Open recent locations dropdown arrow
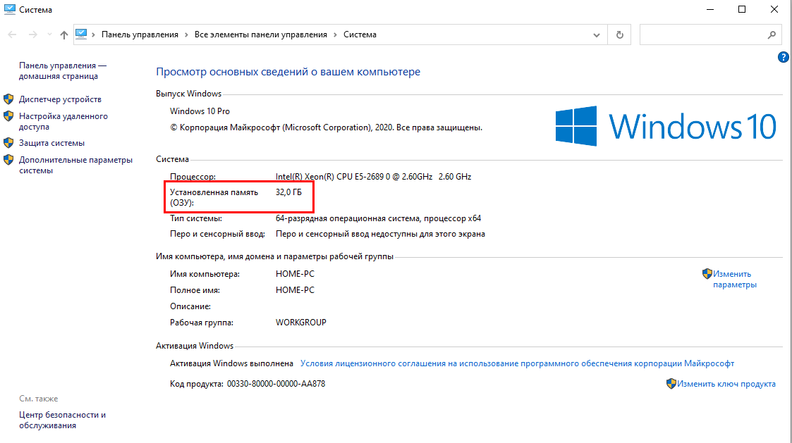Viewport: 792px width, 443px height. point(49,35)
